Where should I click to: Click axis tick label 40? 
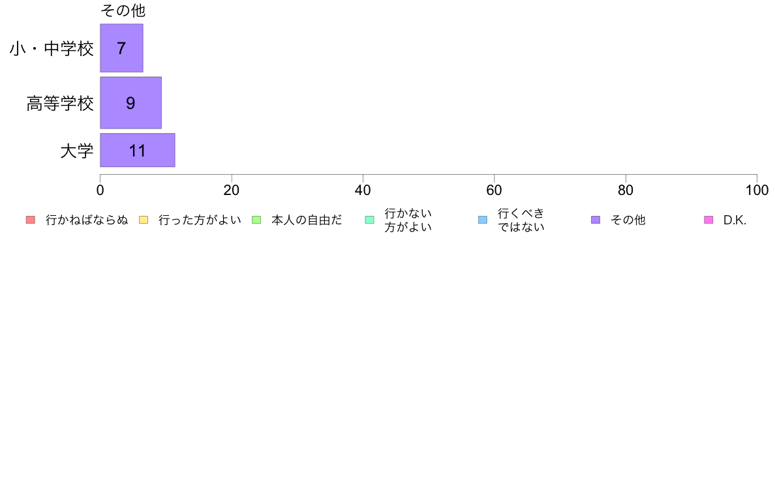(363, 190)
